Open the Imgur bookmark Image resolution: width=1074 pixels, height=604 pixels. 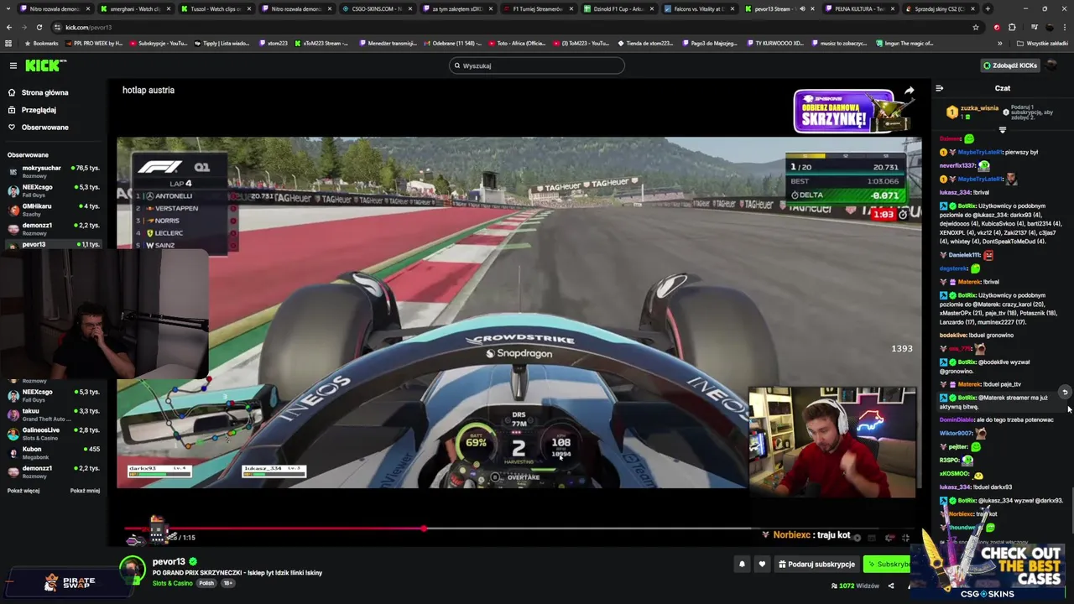[905, 43]
